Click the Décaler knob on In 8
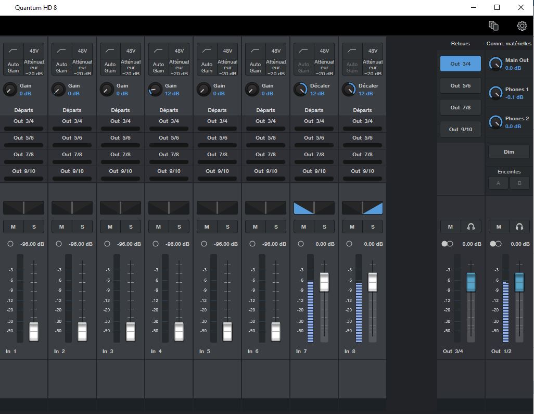The width and height of the screenshot is (534, 414). tap(349, 90)
